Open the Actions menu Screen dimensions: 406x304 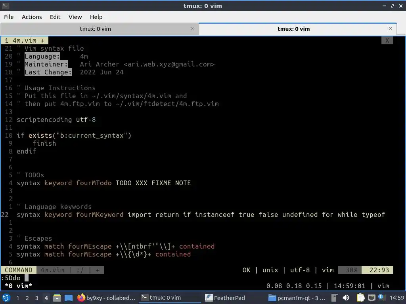pos(32,17)
